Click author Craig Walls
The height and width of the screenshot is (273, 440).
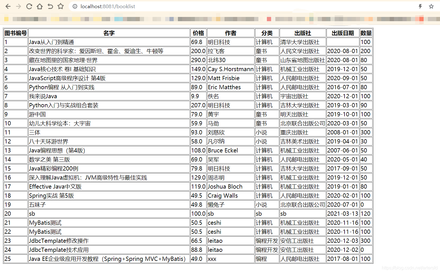click(223, 196)
